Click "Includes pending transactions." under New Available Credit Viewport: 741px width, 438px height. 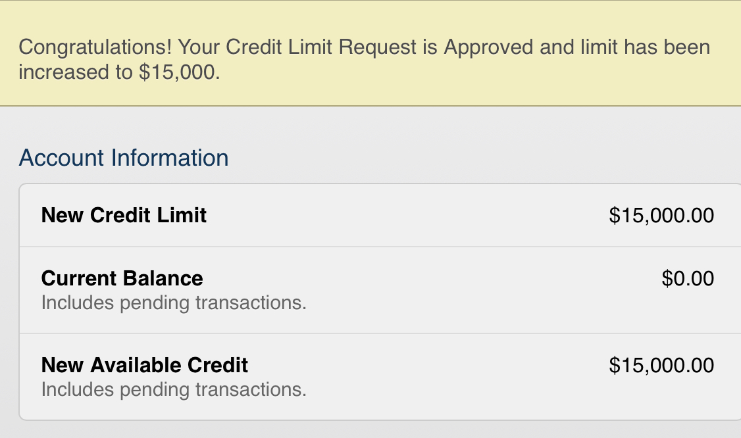coord(174,390)
